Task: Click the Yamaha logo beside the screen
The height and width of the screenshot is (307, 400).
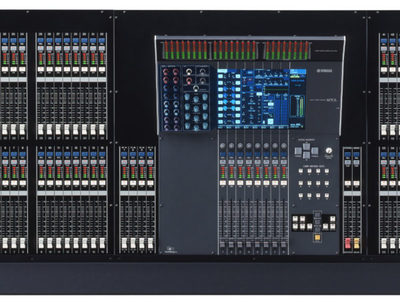Action: click(x=324, y=71)
